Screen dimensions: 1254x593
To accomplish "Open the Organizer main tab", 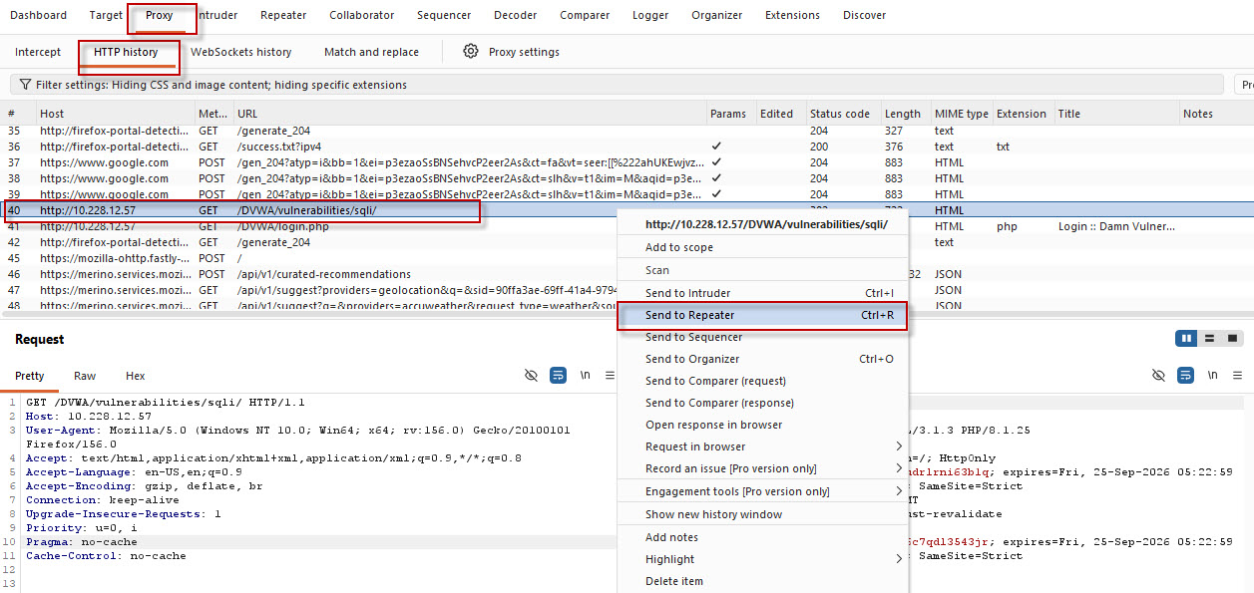I will pyautogui.click(x=717, y=15).
